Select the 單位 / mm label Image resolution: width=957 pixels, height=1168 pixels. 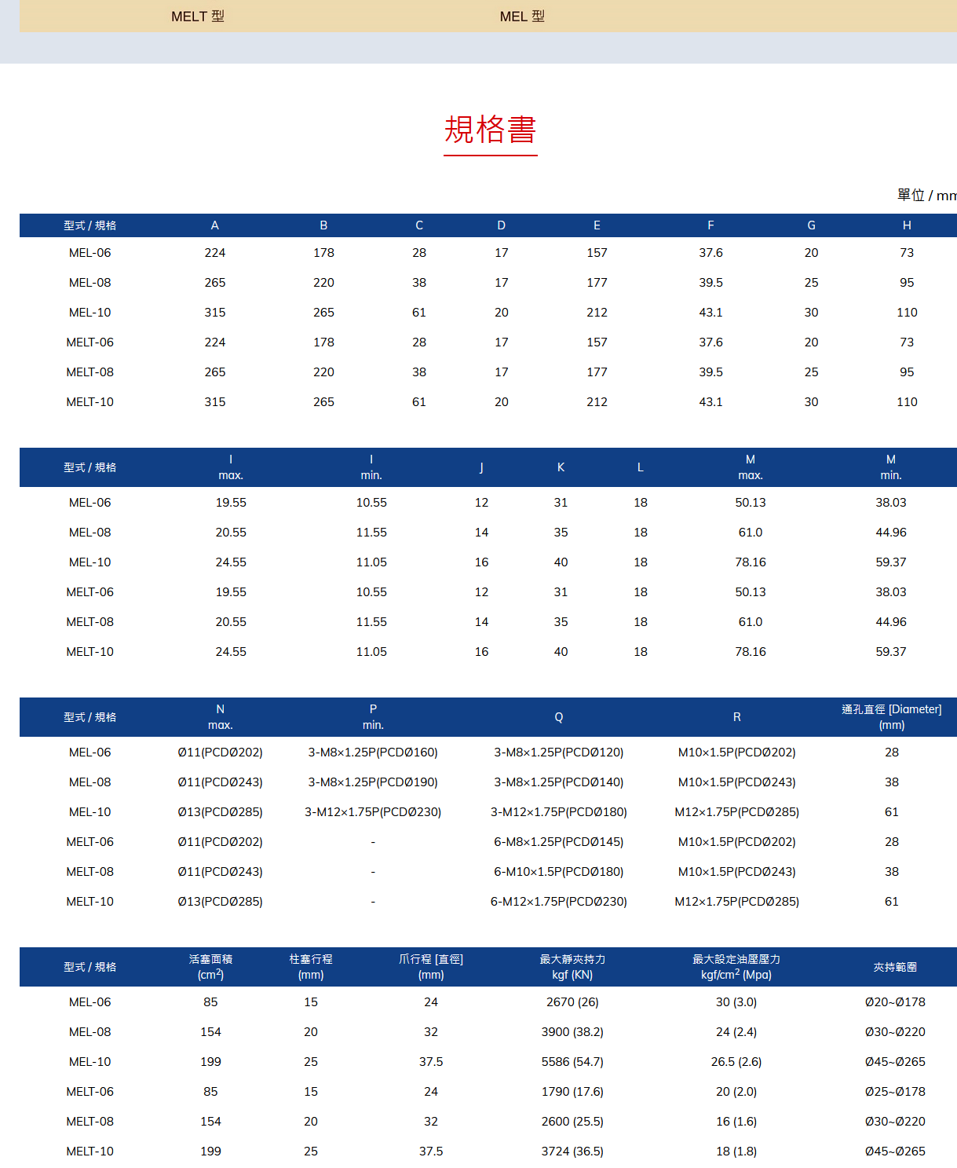(x=926, y=195)
